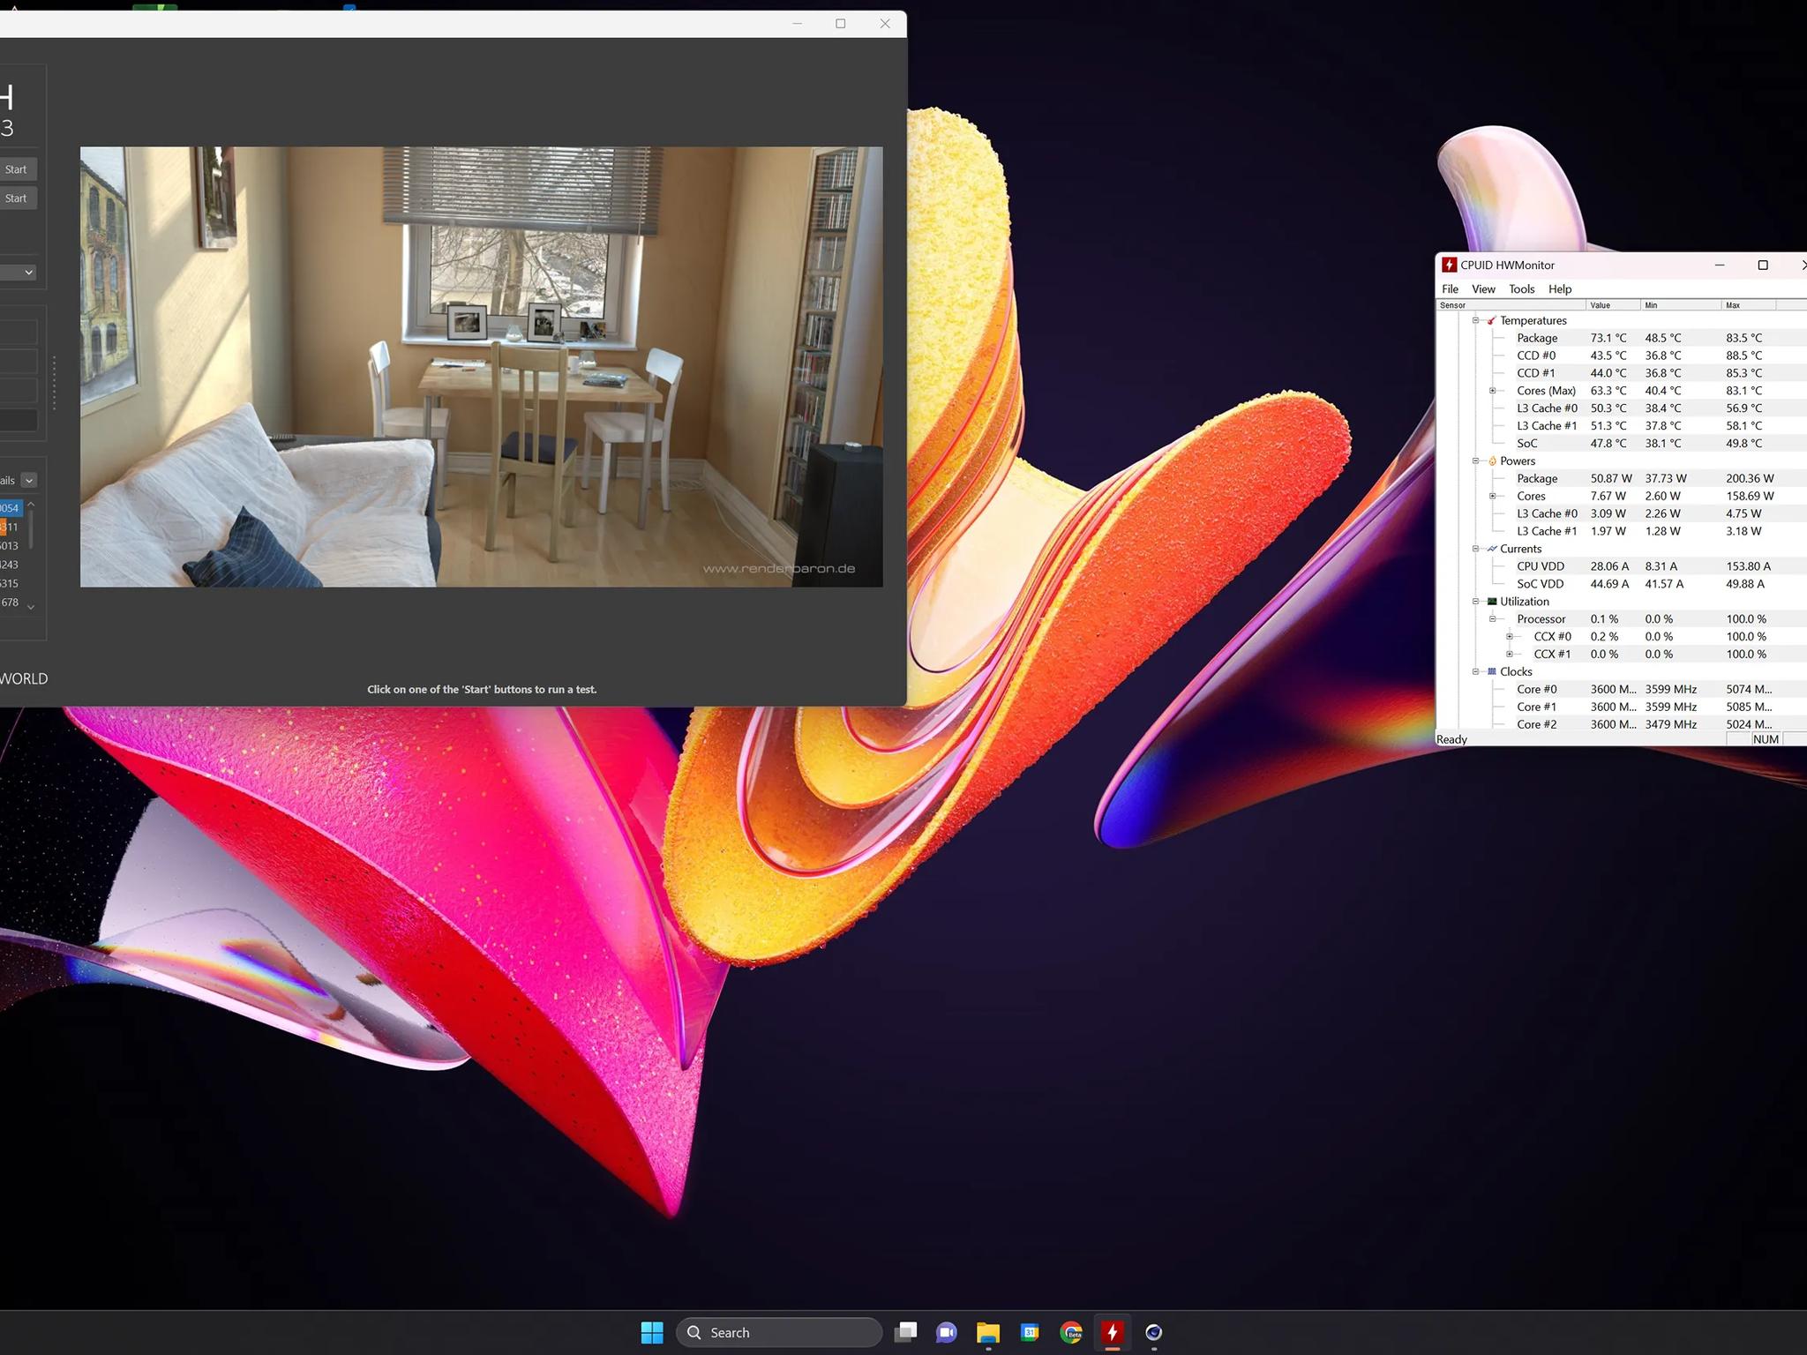This screenshot has width=1807, height=1355.
Task: Expand the Cores (Max) temperature node
Action: [x=1493, y=391]
